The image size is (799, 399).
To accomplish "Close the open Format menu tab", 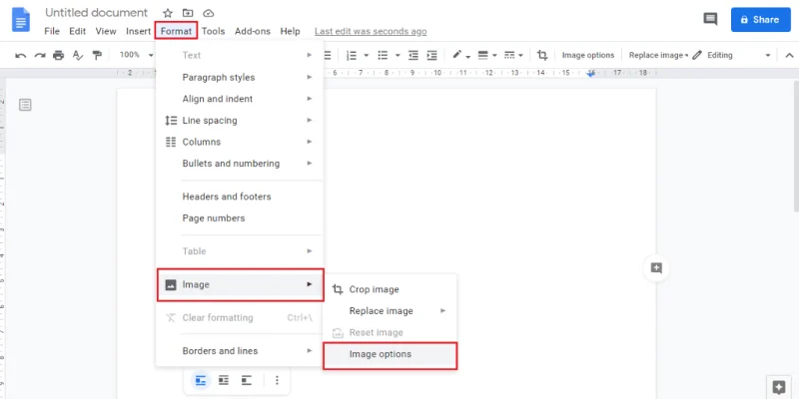I will click(177, 31).
